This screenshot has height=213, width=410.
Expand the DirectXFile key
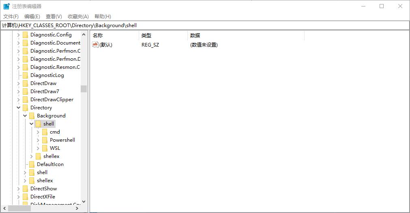pyautogui.click(x=18, y=196)
